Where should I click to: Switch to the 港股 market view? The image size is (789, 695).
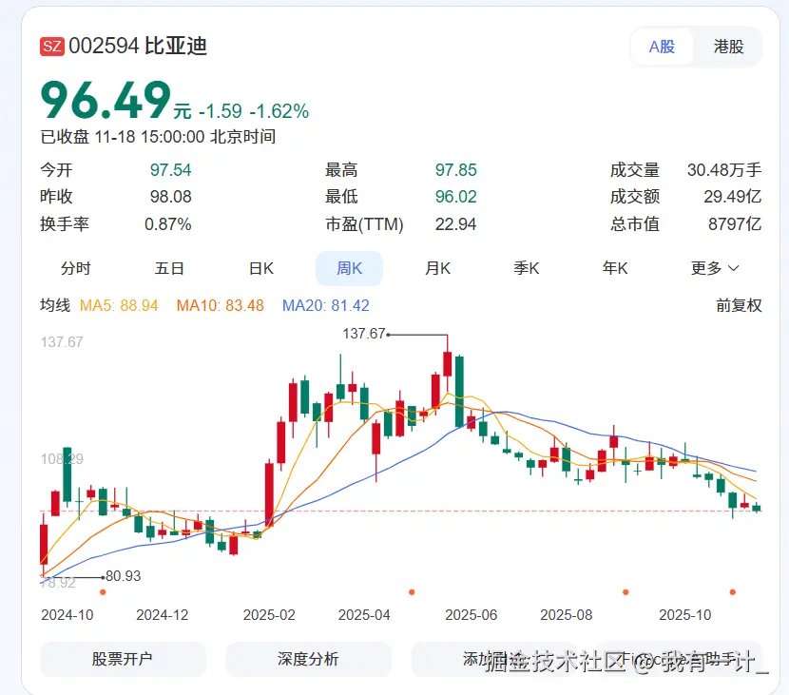[728, 47]
